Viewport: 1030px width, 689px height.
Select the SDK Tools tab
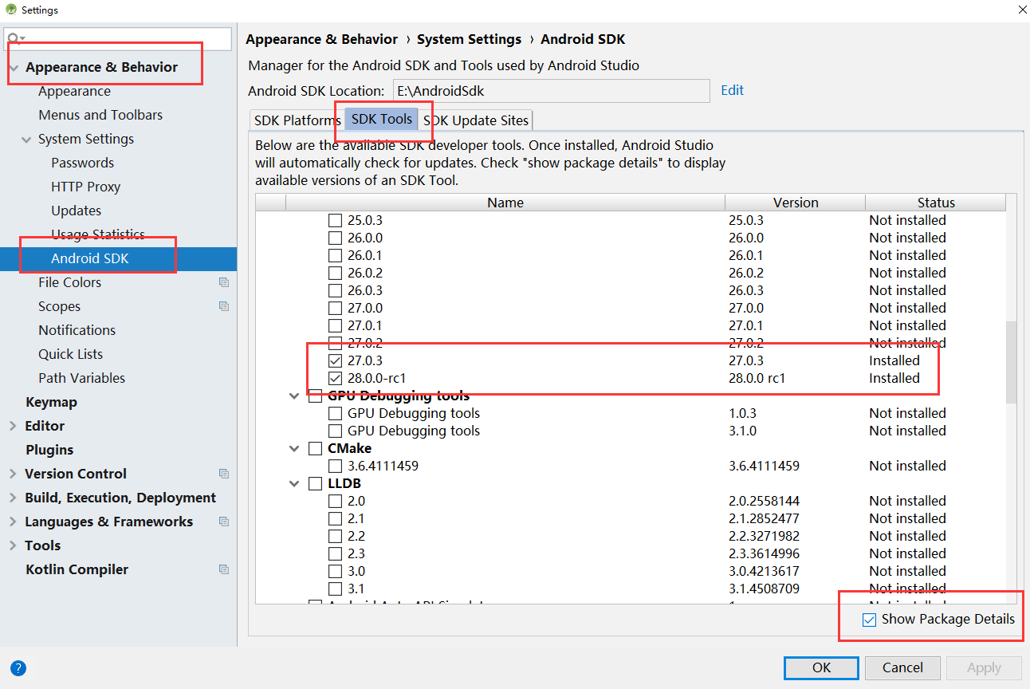(382, 119)
